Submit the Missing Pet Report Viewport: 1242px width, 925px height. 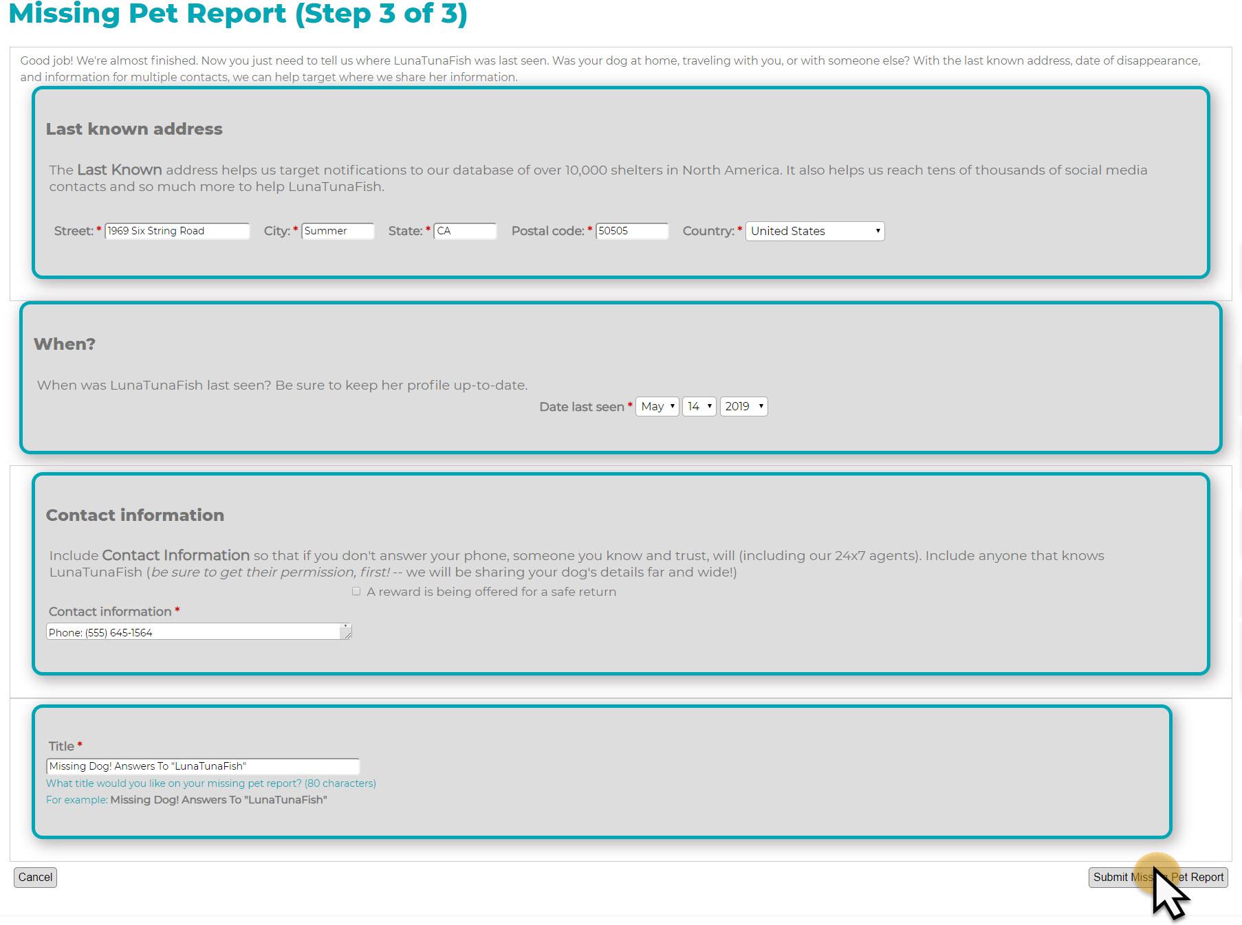(x=1157, y=878)
